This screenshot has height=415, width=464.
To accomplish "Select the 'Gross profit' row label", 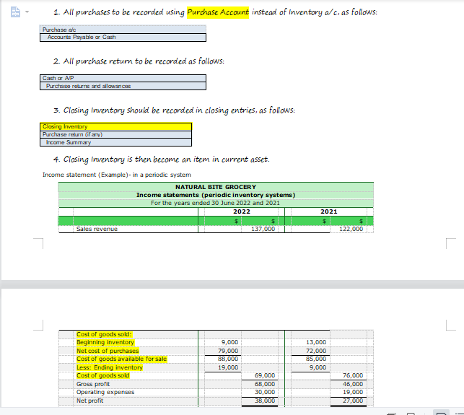I will [93, 384].
